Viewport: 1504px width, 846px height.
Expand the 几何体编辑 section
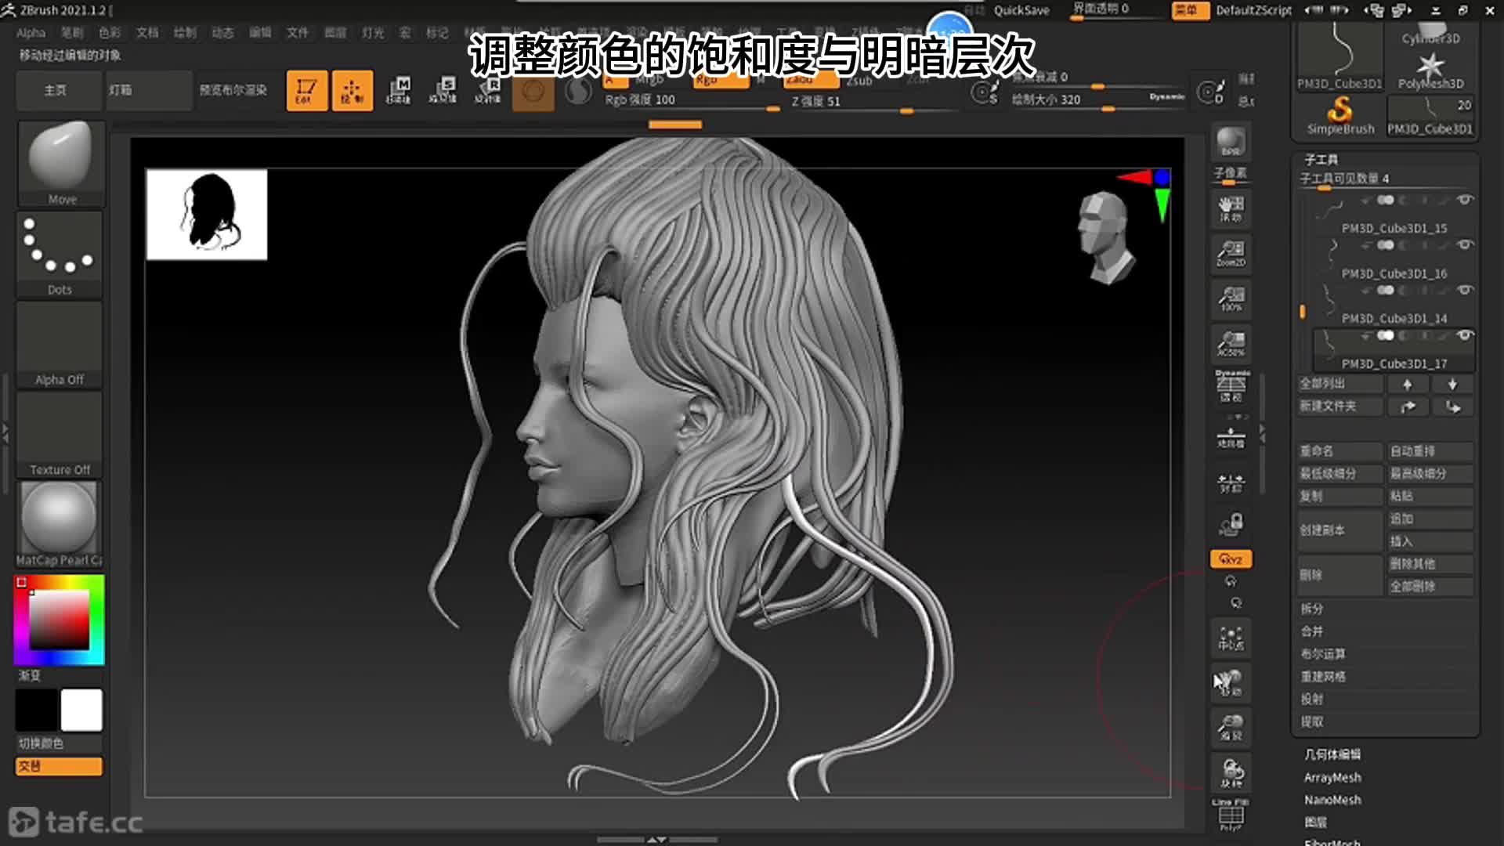click(x=1332, y=754)
